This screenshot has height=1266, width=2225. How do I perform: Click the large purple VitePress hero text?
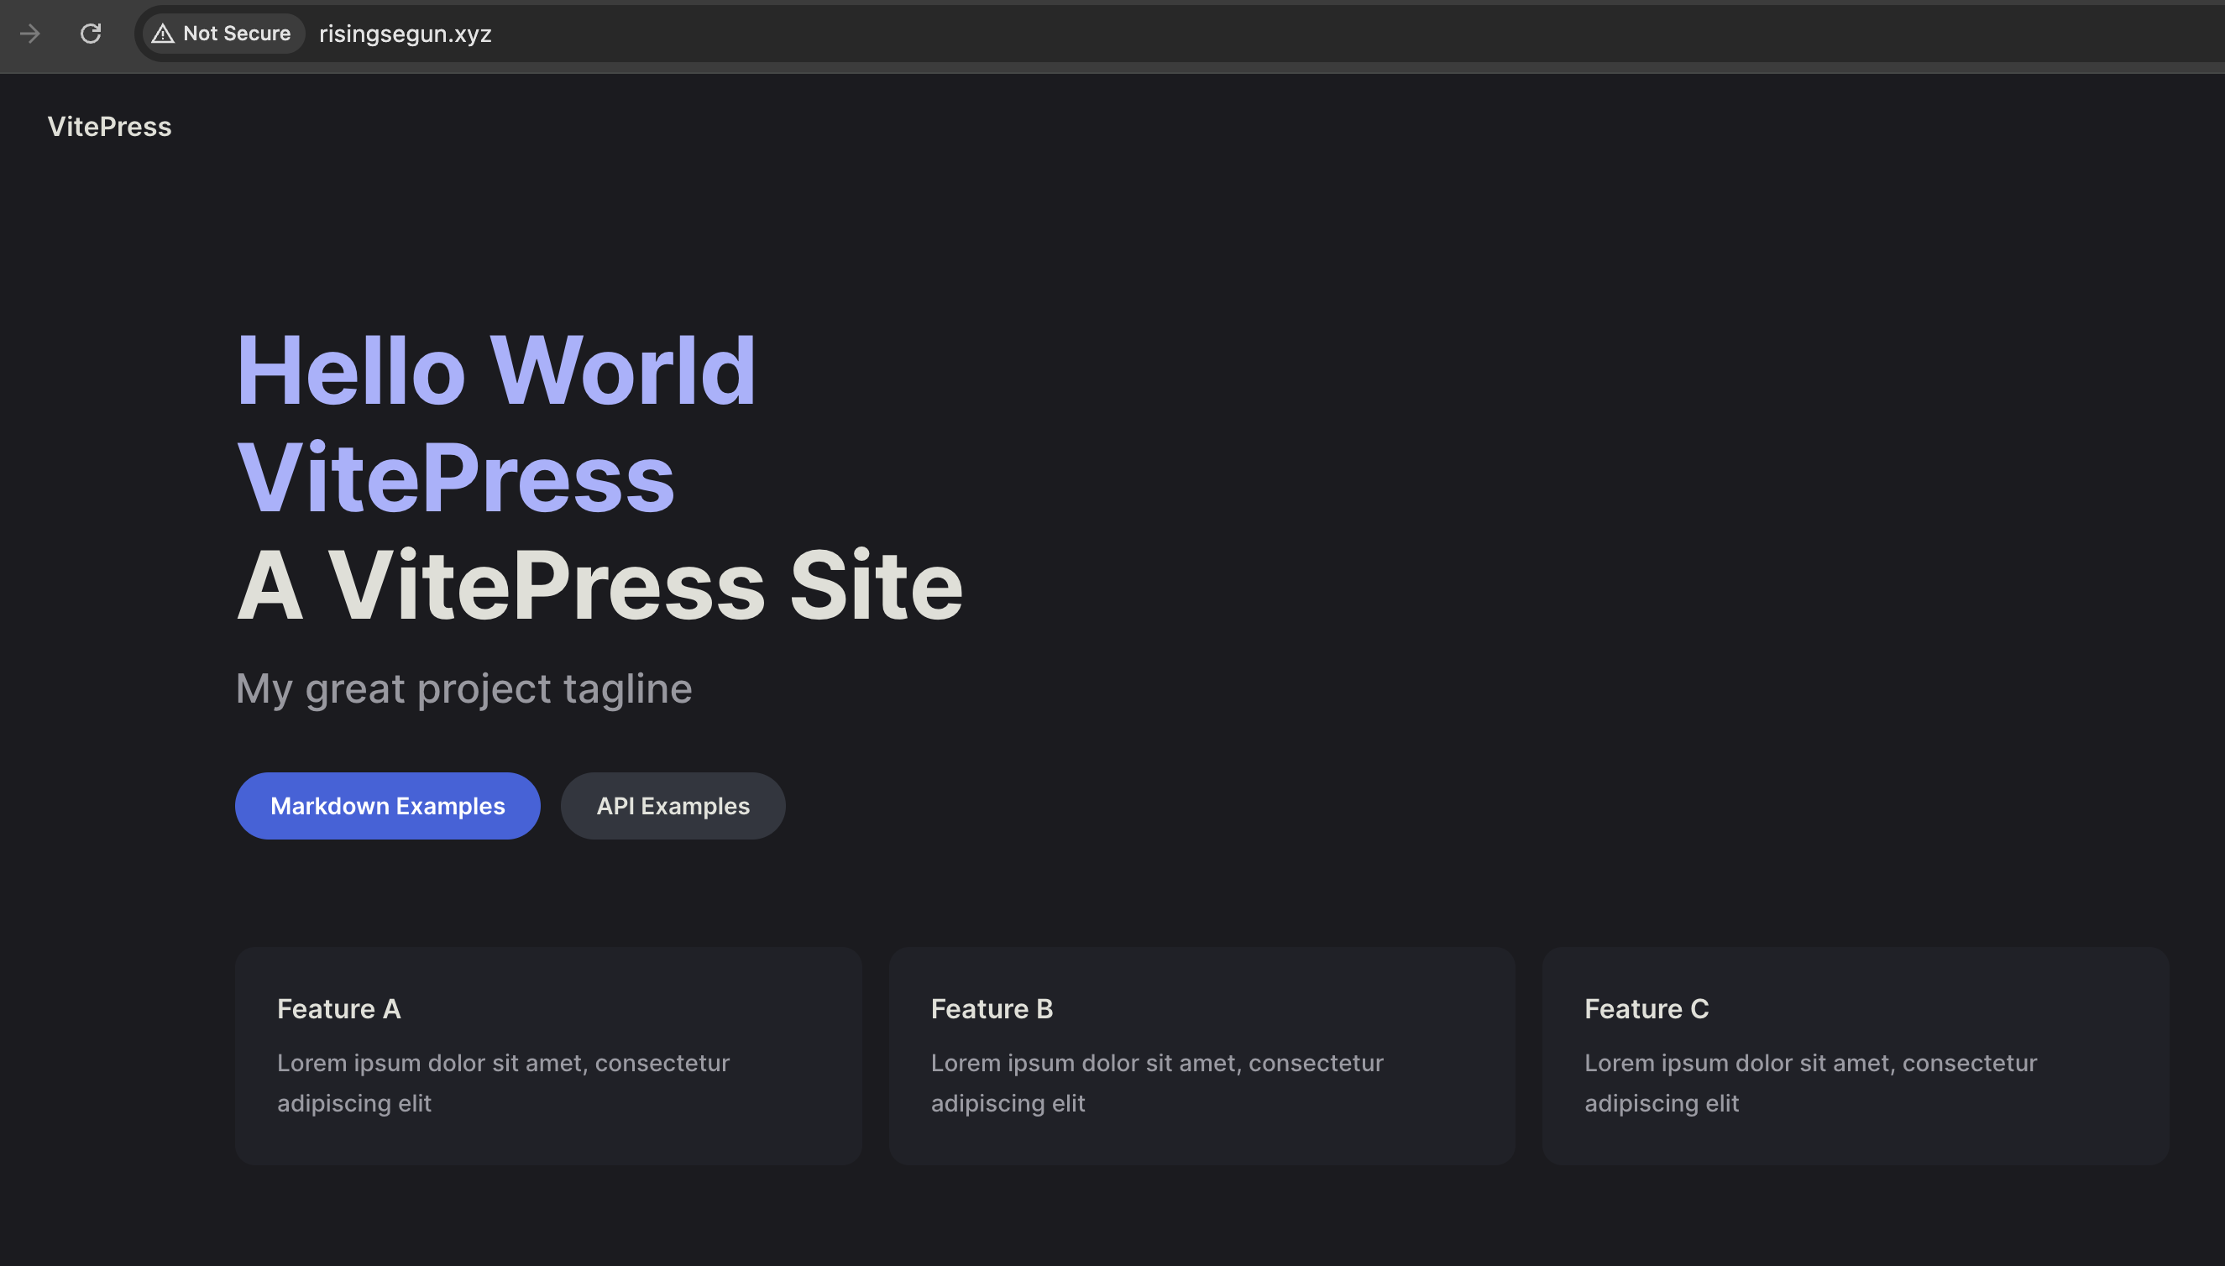click(456, 479)
